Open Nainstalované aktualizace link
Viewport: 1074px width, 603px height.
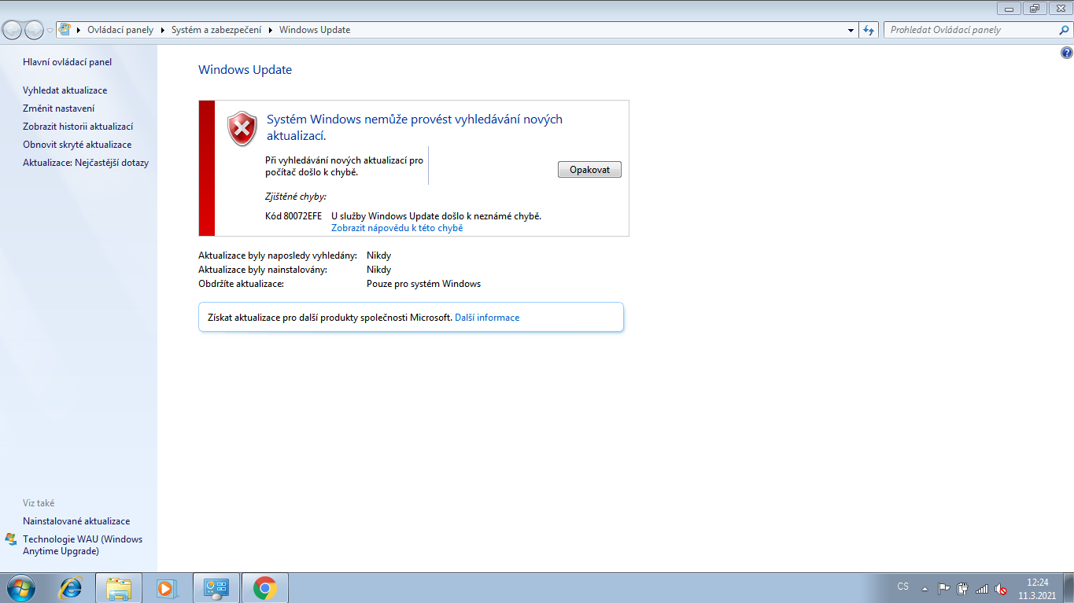pyautogui.click(x=76, y=521)
